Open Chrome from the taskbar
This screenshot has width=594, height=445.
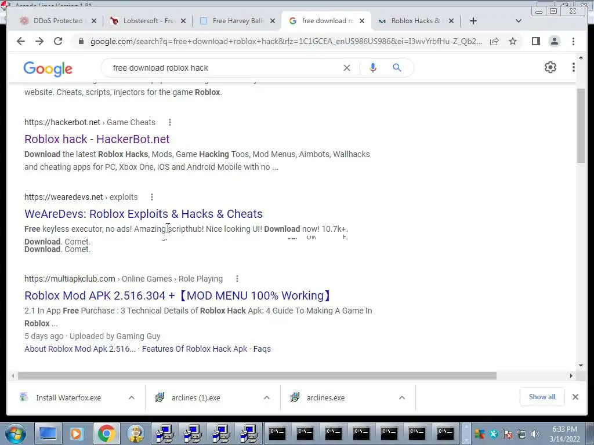point(107,433)
